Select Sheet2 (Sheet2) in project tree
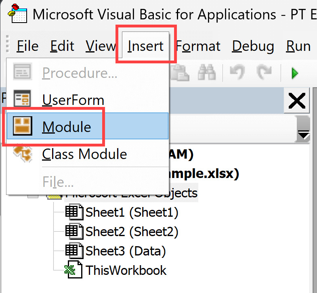 click(132, 232)
